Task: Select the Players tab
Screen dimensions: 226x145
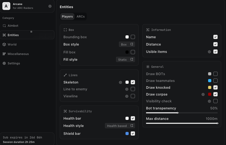Action: tap(67, 16)
